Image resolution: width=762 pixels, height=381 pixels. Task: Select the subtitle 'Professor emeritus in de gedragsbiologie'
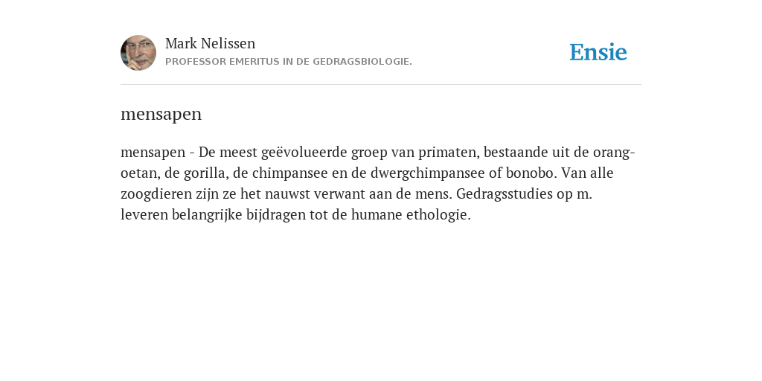289,62
